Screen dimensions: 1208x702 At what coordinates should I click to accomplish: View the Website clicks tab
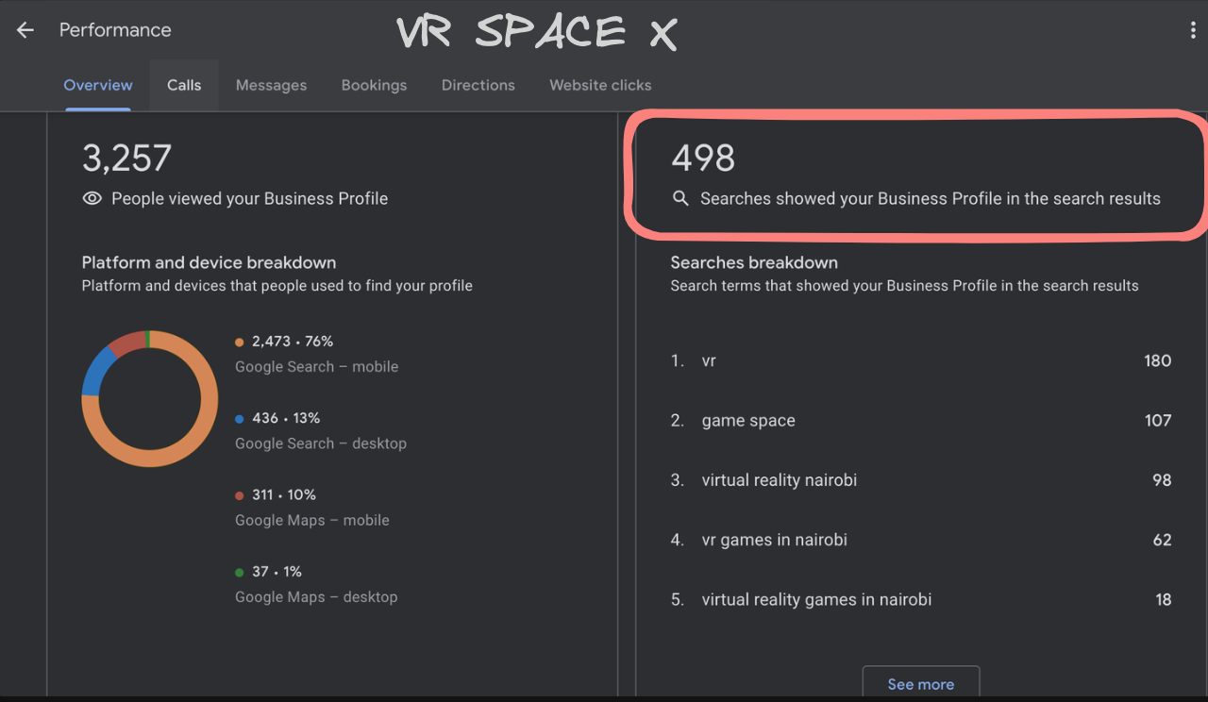[600, 85]
